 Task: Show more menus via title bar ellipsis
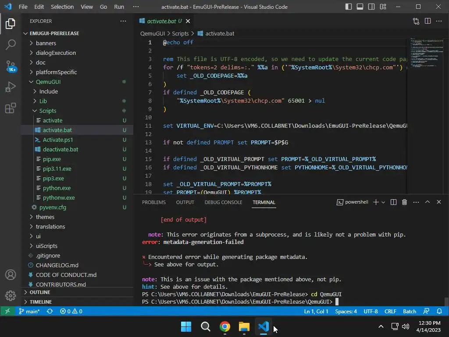(x=136, y=7)
